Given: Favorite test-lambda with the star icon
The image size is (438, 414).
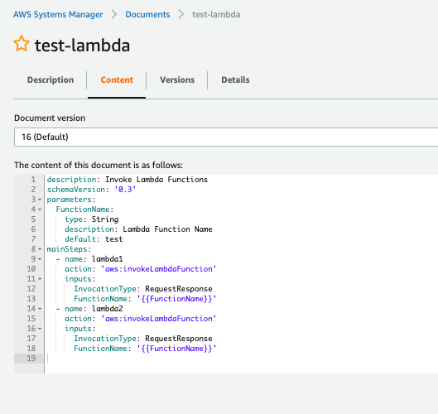Looking at the screenshot, I should pos(22,44).
